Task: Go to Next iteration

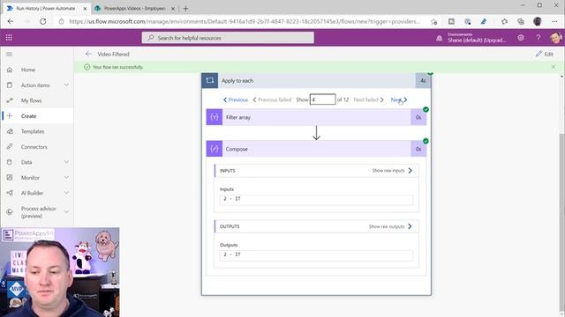Action: click(399, 100)
